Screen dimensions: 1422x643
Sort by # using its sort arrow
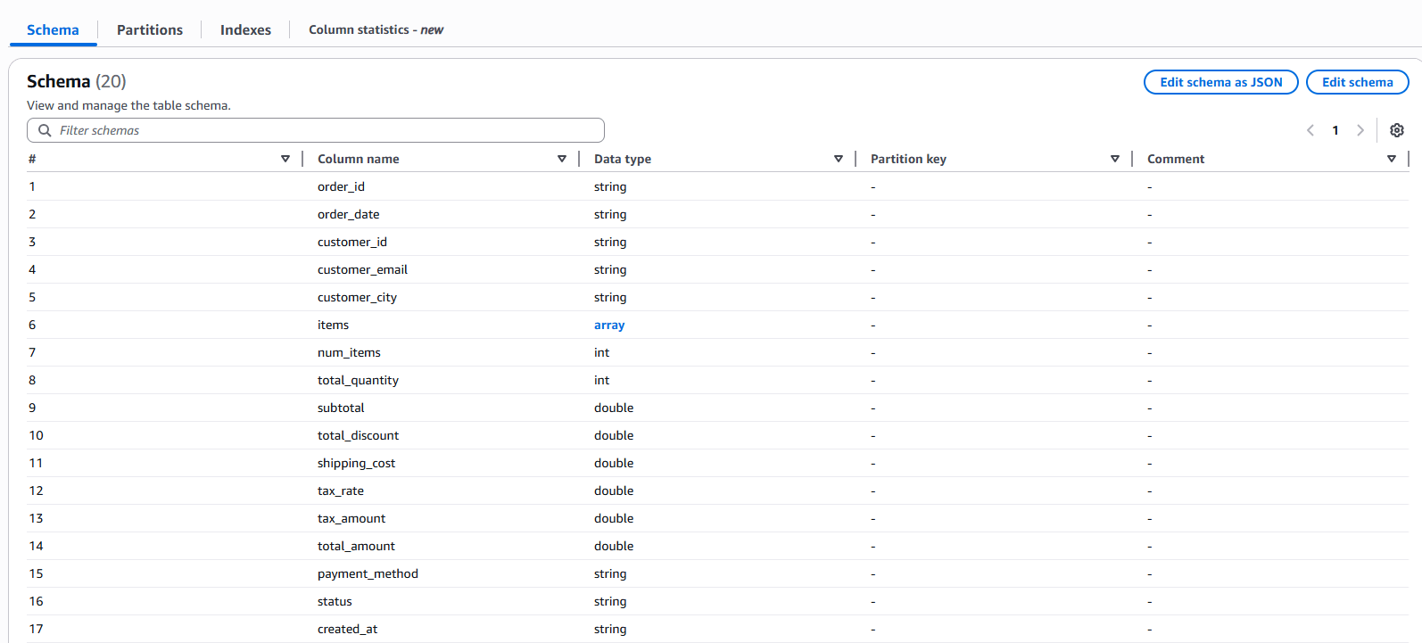click(x=285, y=159)
